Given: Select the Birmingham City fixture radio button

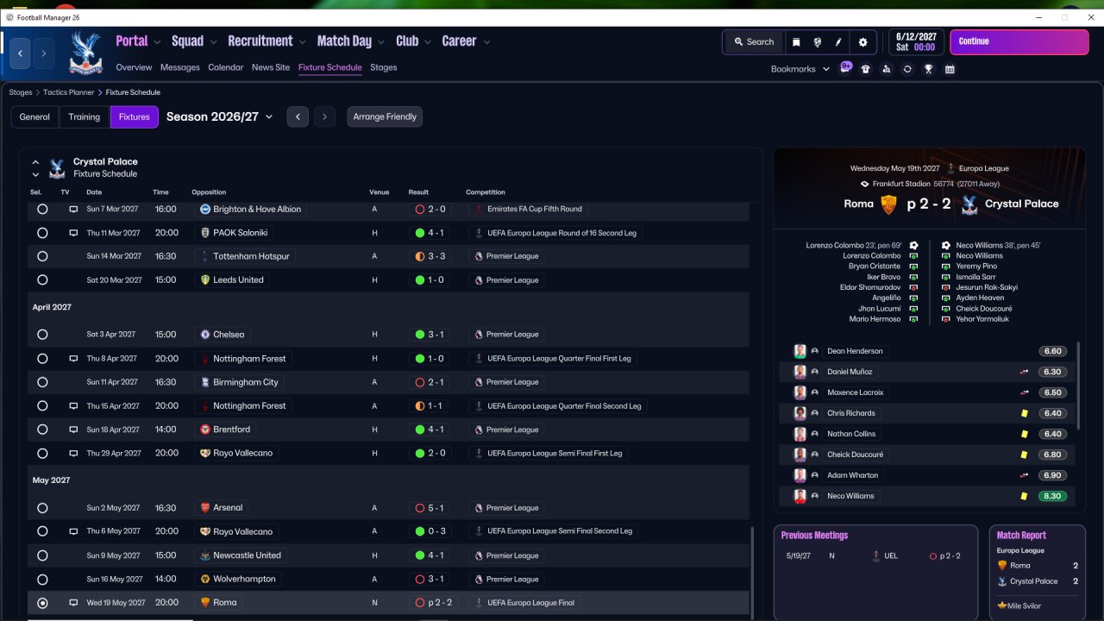Looking at the screenshot, I should coord(42,382).
